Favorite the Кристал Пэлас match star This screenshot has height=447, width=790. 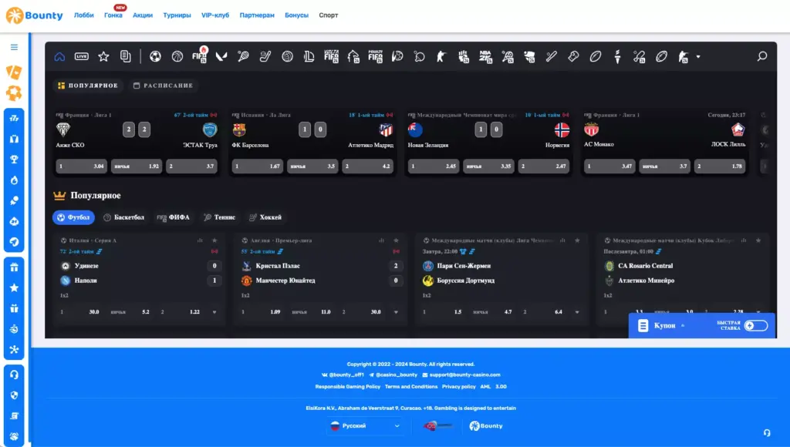[x=396, y=240]
